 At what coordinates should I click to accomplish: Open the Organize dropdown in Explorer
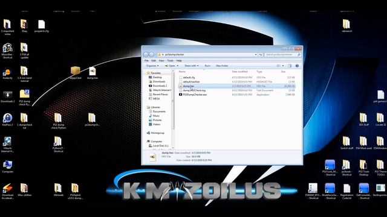pos(152,66)
